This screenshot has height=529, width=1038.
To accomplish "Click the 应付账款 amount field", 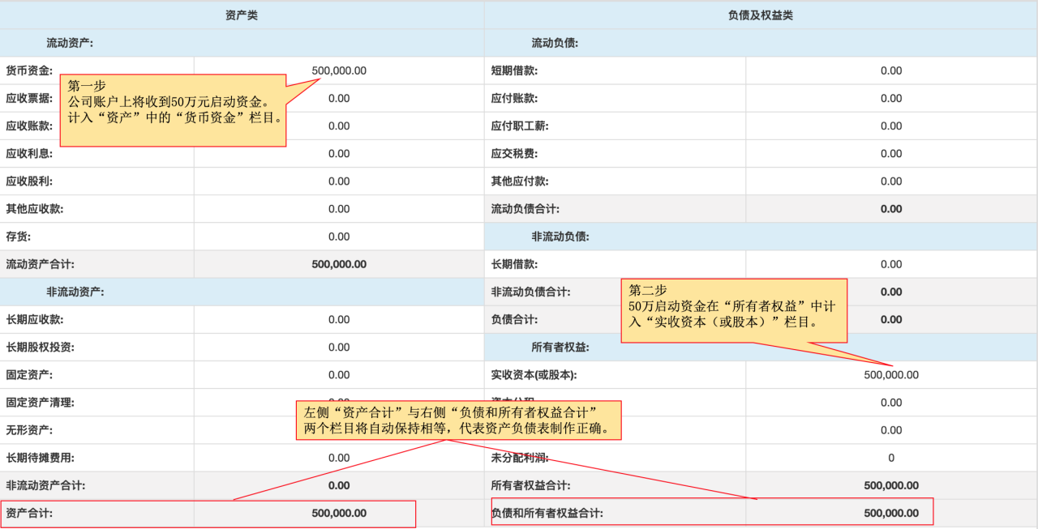I will pos(890,98).
